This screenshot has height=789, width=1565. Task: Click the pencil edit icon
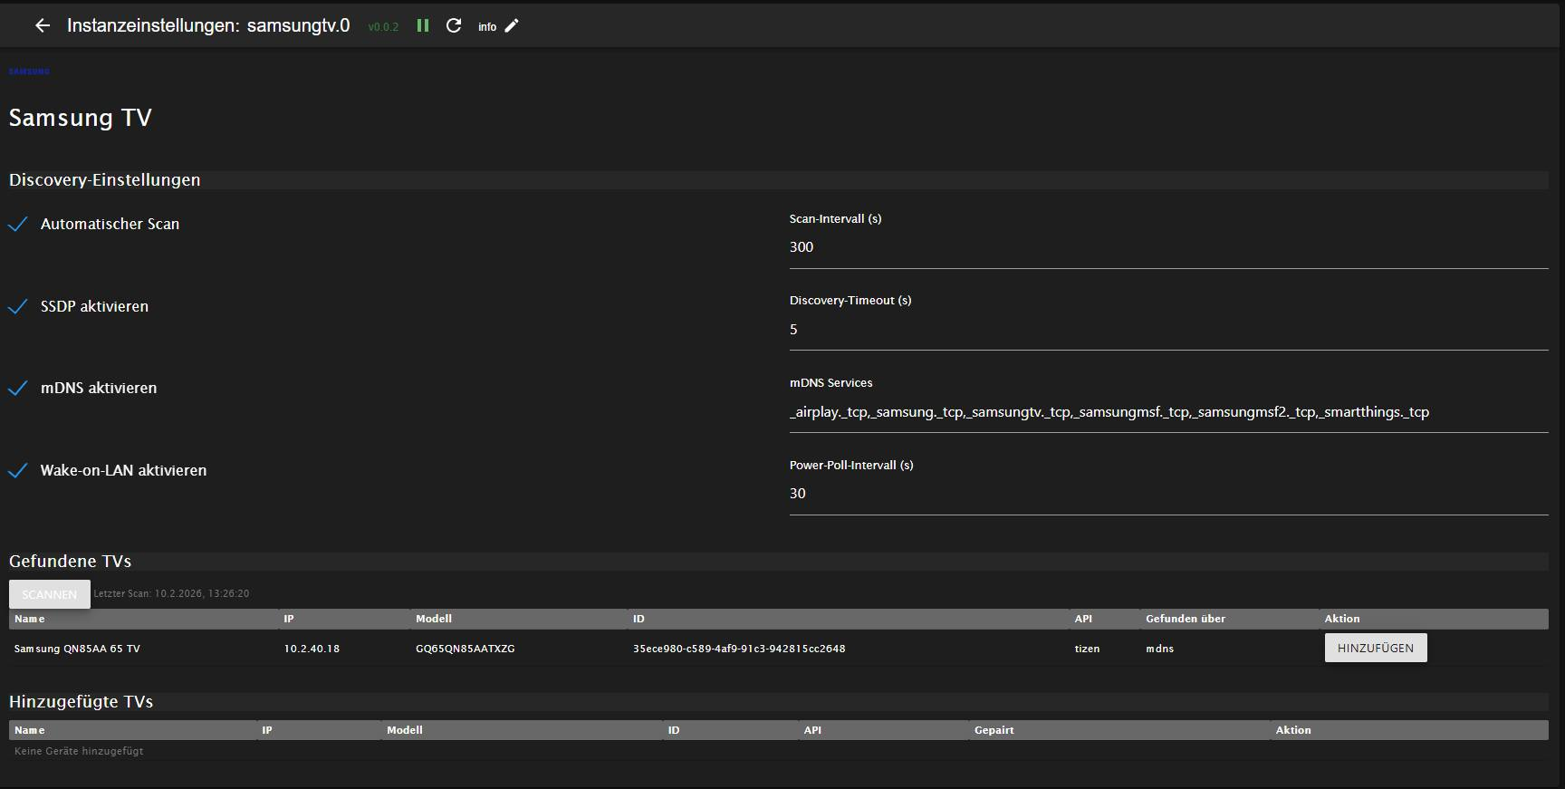pos(512,26)
